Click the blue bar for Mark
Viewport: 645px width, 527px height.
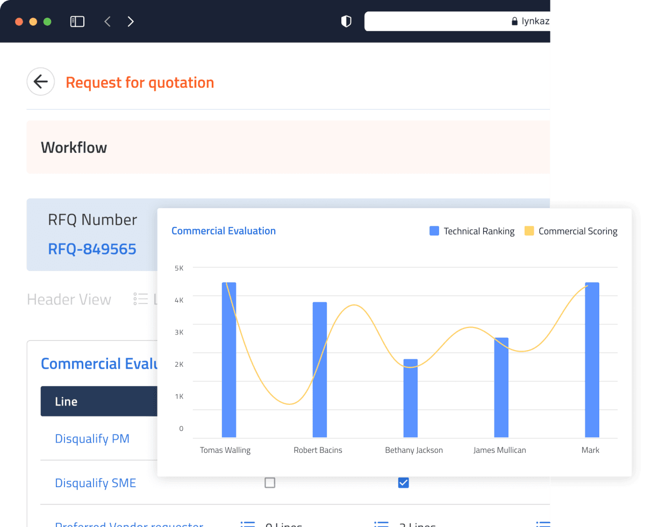[x=592, y=360]
